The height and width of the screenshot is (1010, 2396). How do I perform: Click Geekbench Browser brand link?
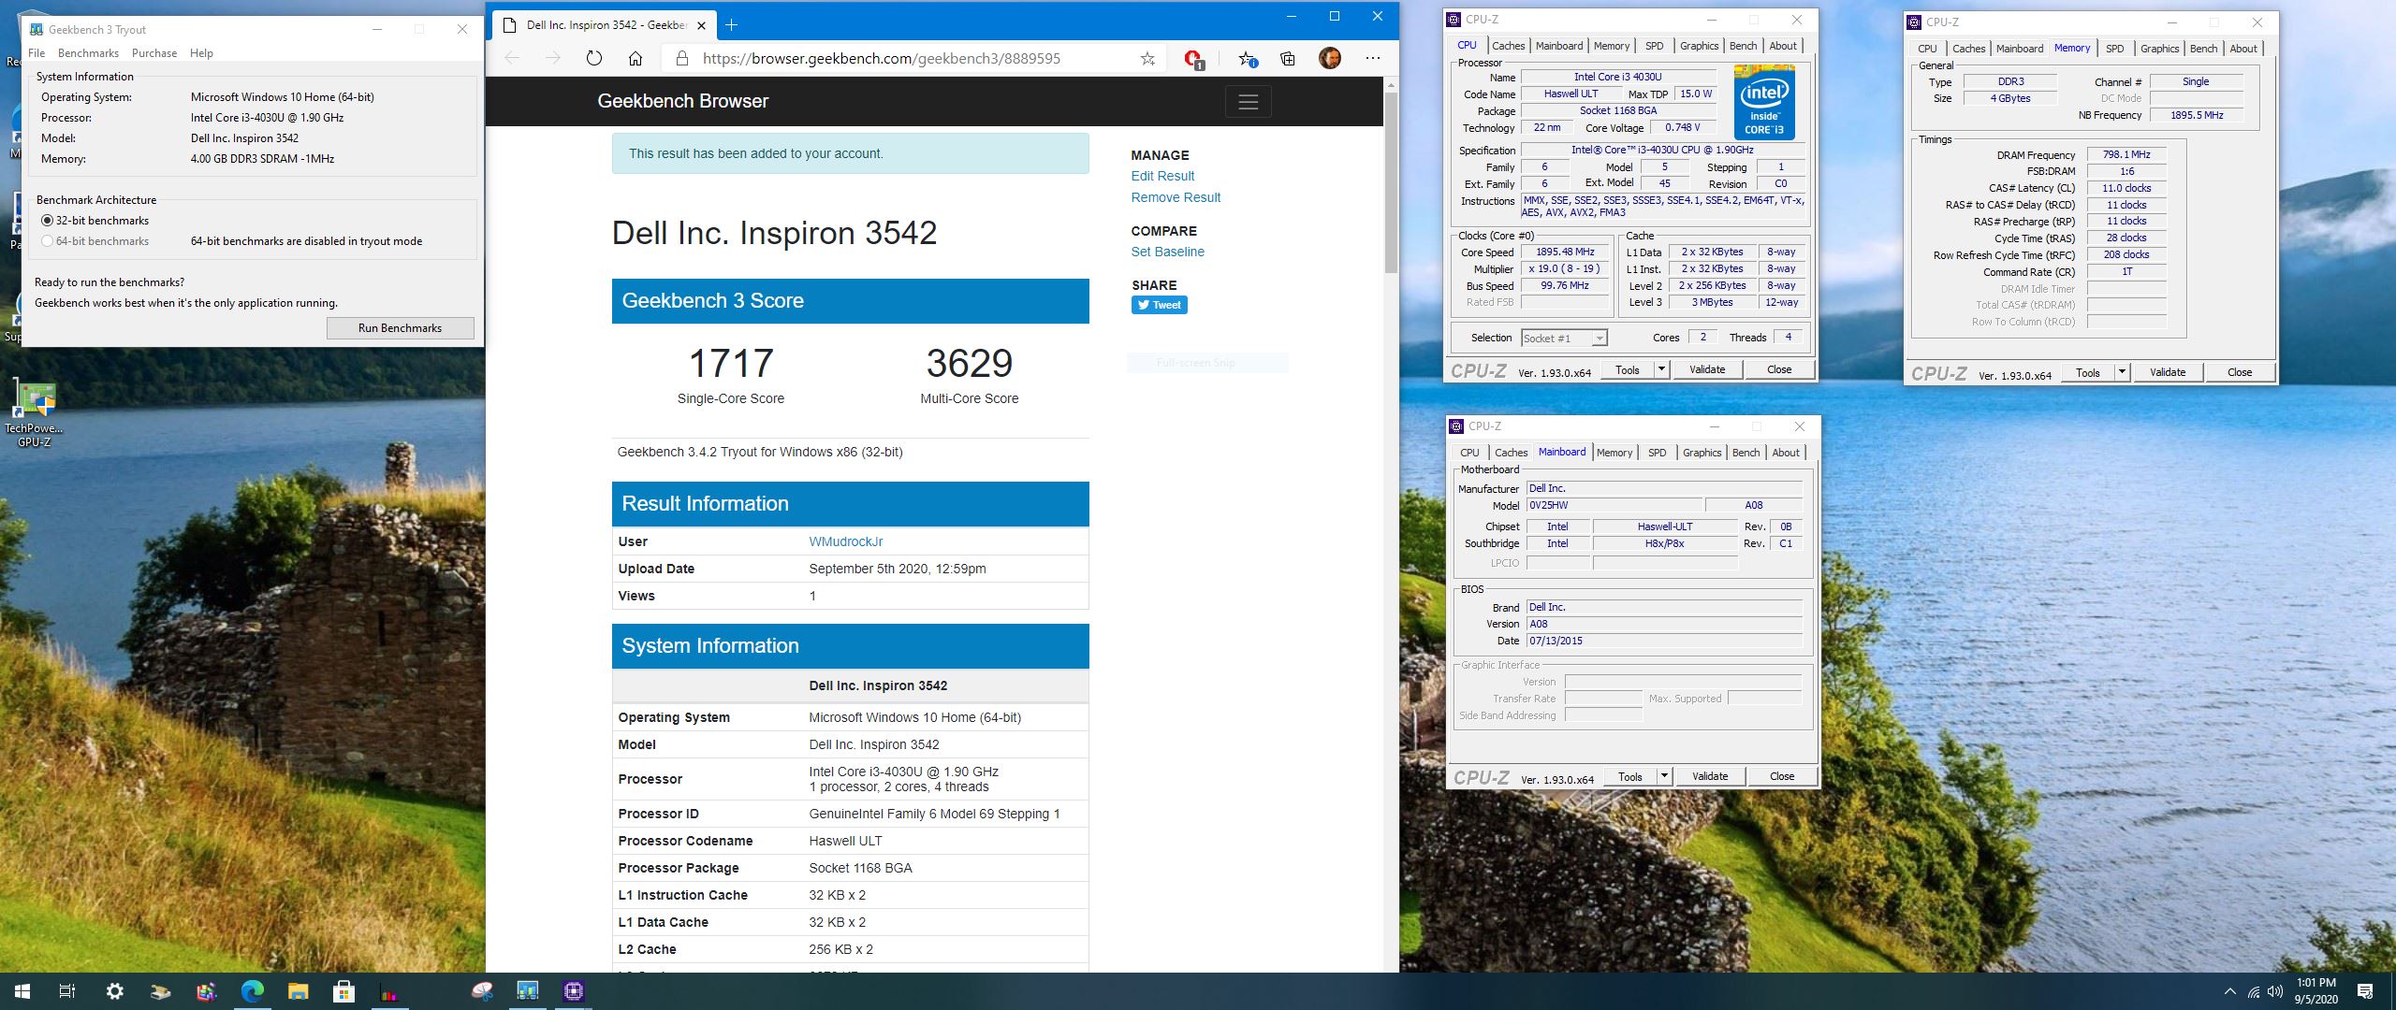point(682,101)
